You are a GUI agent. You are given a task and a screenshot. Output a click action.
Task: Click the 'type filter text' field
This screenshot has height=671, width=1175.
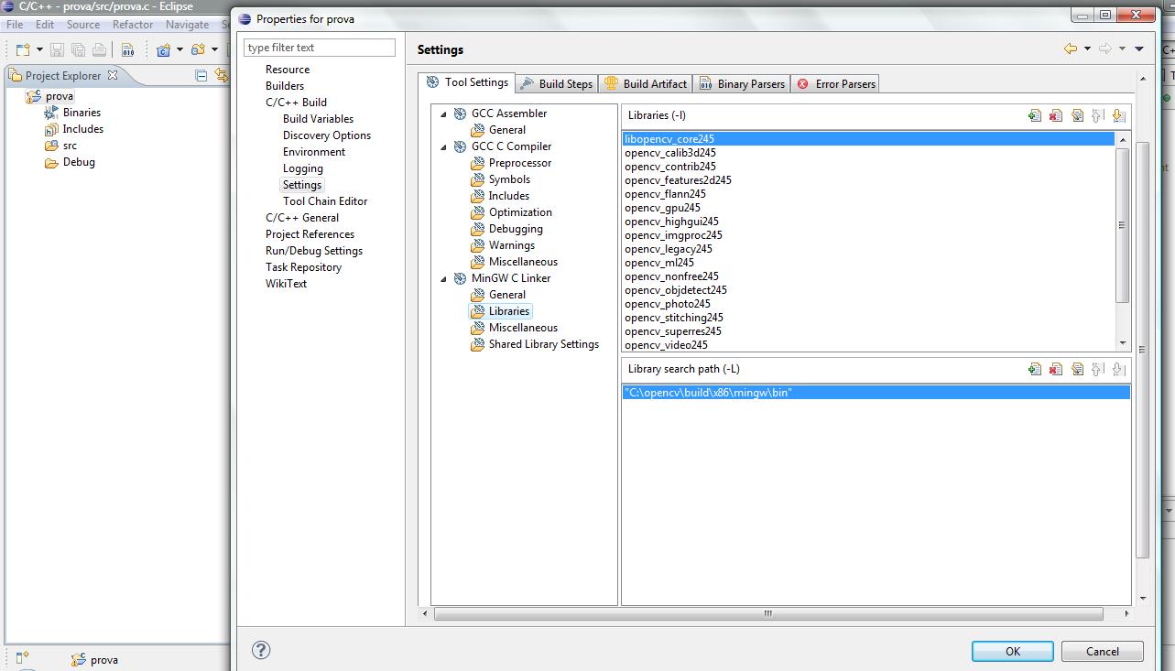[x=320, y=48]
